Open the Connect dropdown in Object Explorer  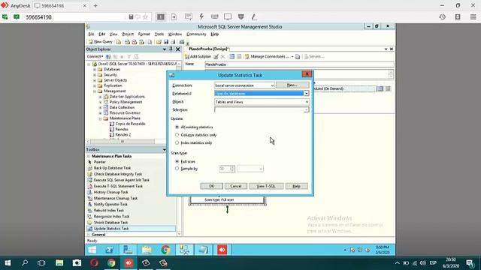coord(95,57)
